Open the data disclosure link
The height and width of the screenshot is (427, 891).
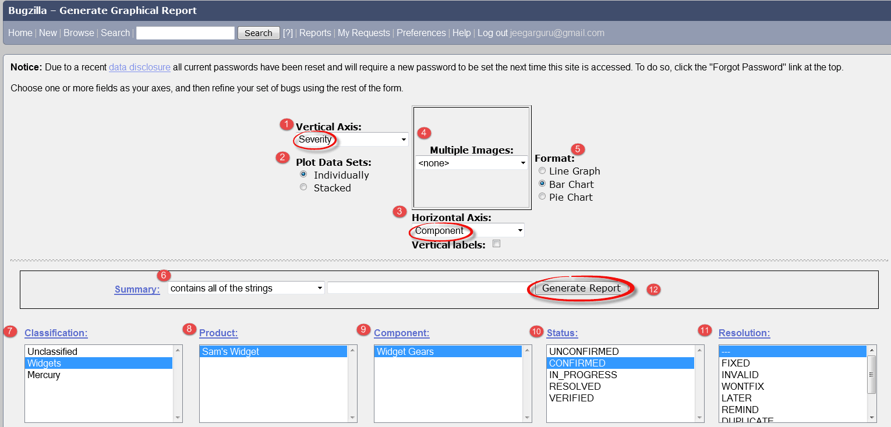tap(140, 67)
